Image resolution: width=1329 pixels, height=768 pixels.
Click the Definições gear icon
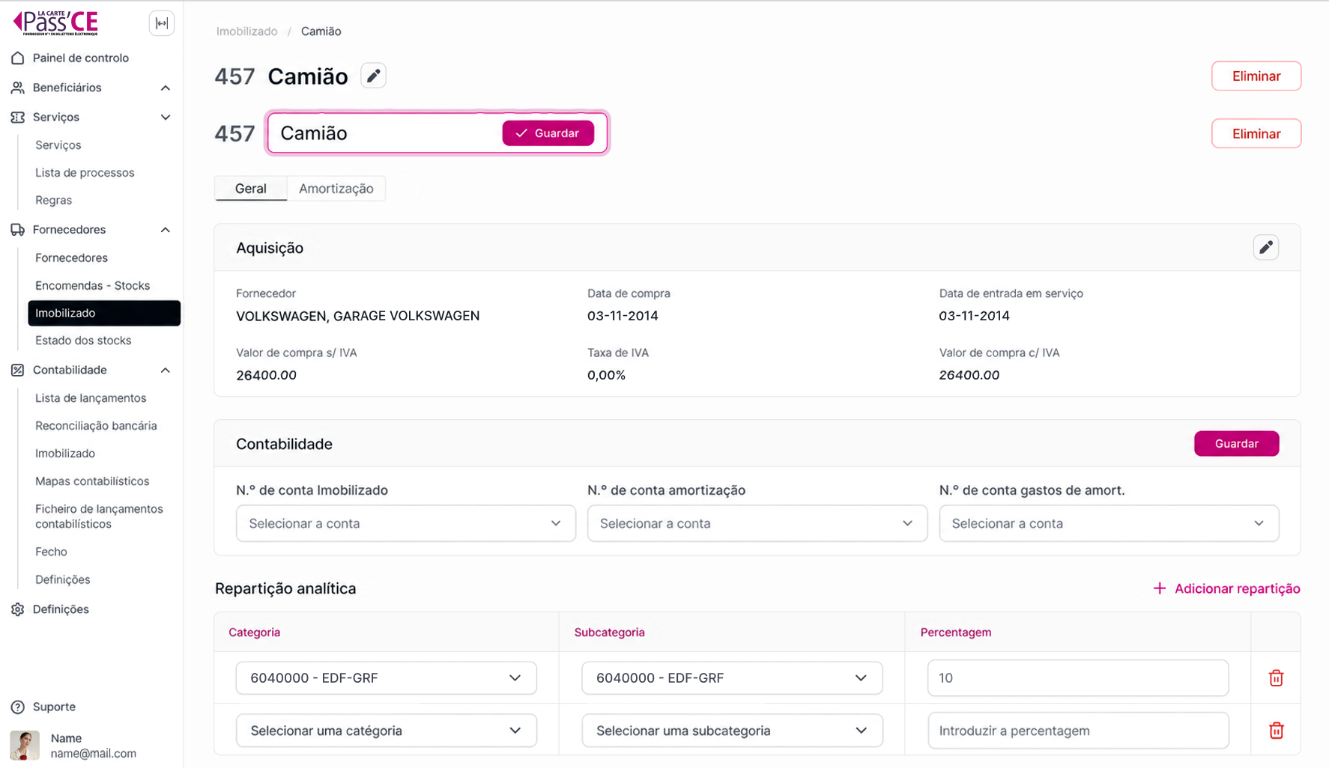(18, 609)
